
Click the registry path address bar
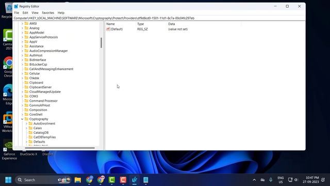click(159, 18)
